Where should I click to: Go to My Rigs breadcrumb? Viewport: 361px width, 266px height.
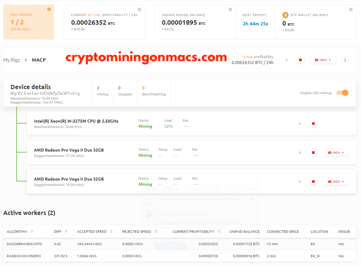(11, 60)
